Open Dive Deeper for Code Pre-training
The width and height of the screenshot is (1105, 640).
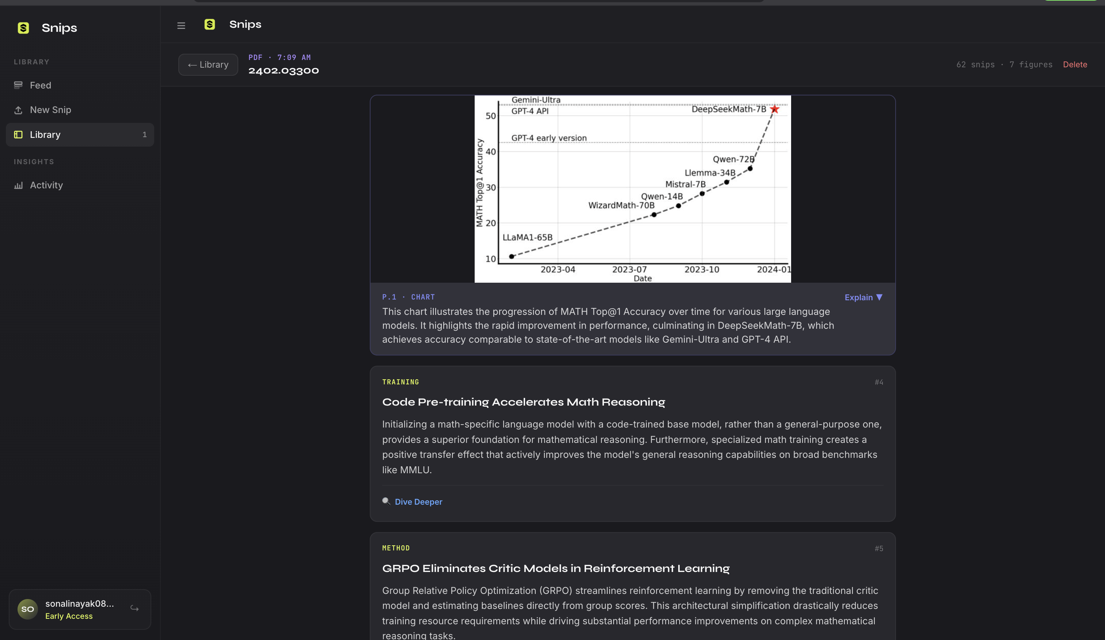coord(418,501)
